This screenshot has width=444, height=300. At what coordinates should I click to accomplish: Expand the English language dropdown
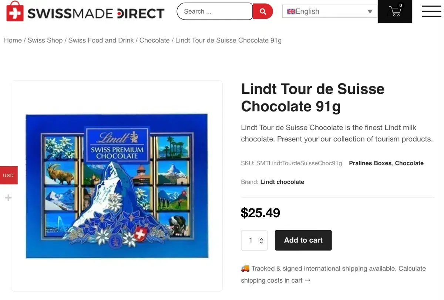point(330,11)
